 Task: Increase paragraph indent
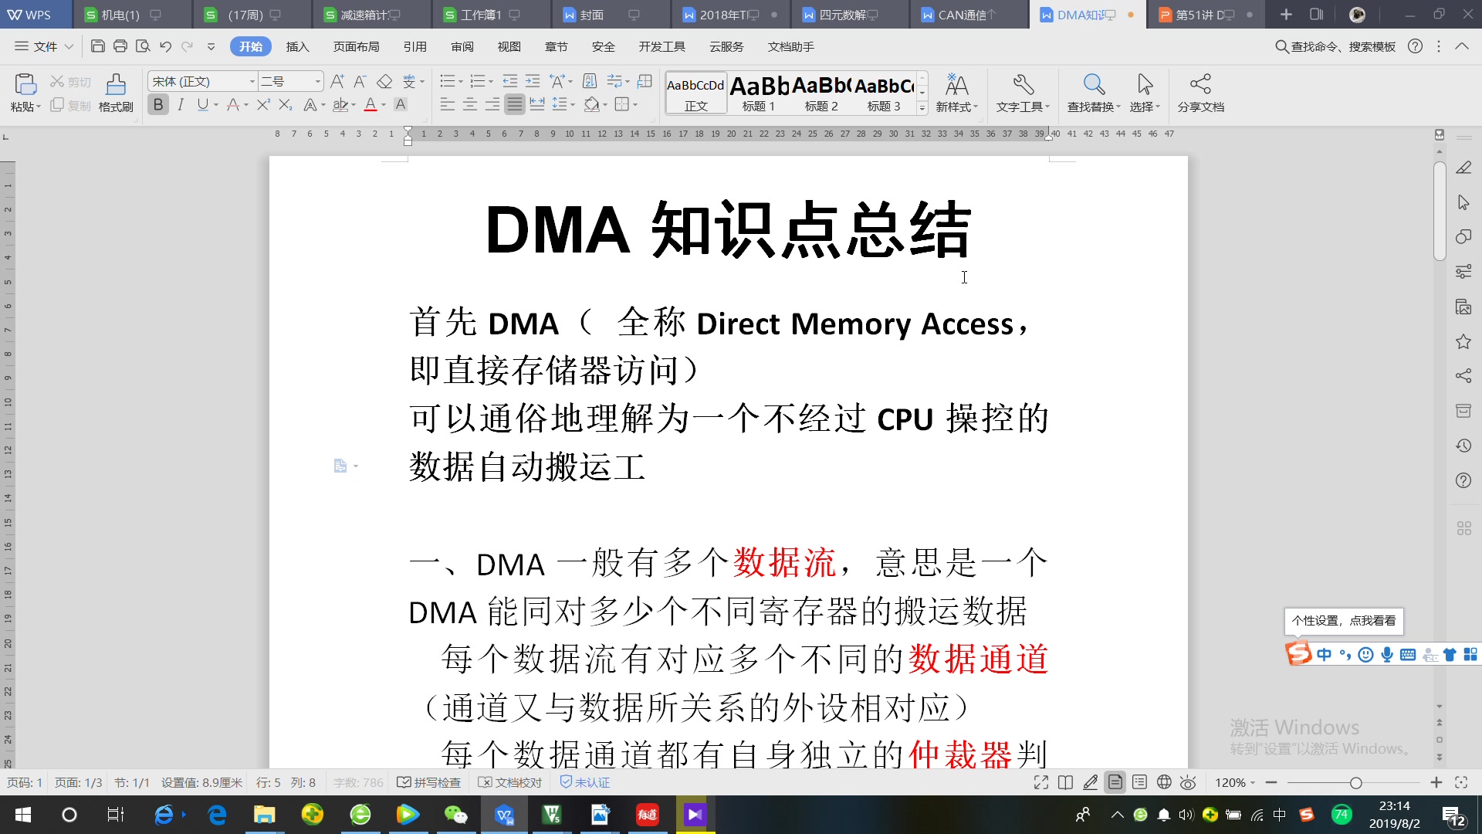(x=533, y=81)
